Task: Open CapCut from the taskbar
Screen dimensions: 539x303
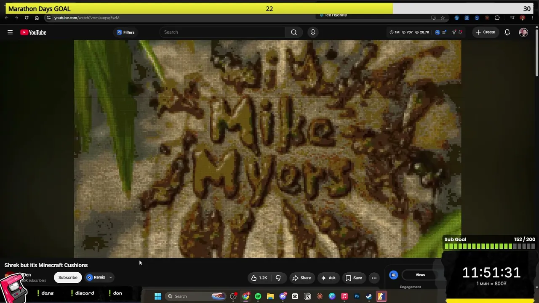Action: tap(295, 296)
